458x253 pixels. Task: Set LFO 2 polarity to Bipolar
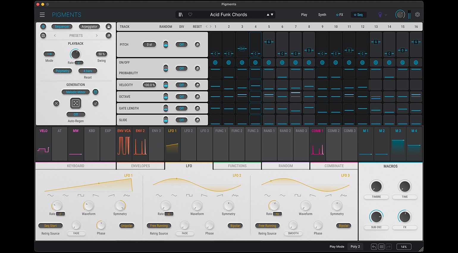(x=235, y=226)
